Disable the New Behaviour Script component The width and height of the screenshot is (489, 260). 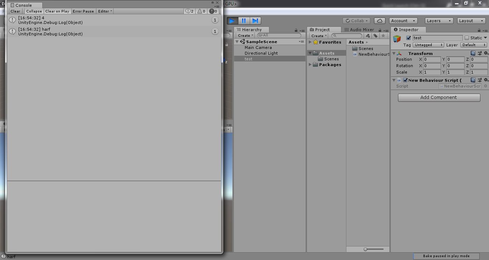[405, 80]
